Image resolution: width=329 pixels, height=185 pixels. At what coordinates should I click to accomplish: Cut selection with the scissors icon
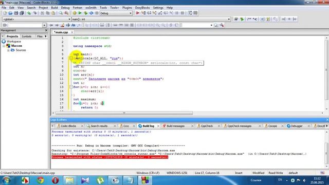click(42, 13)
